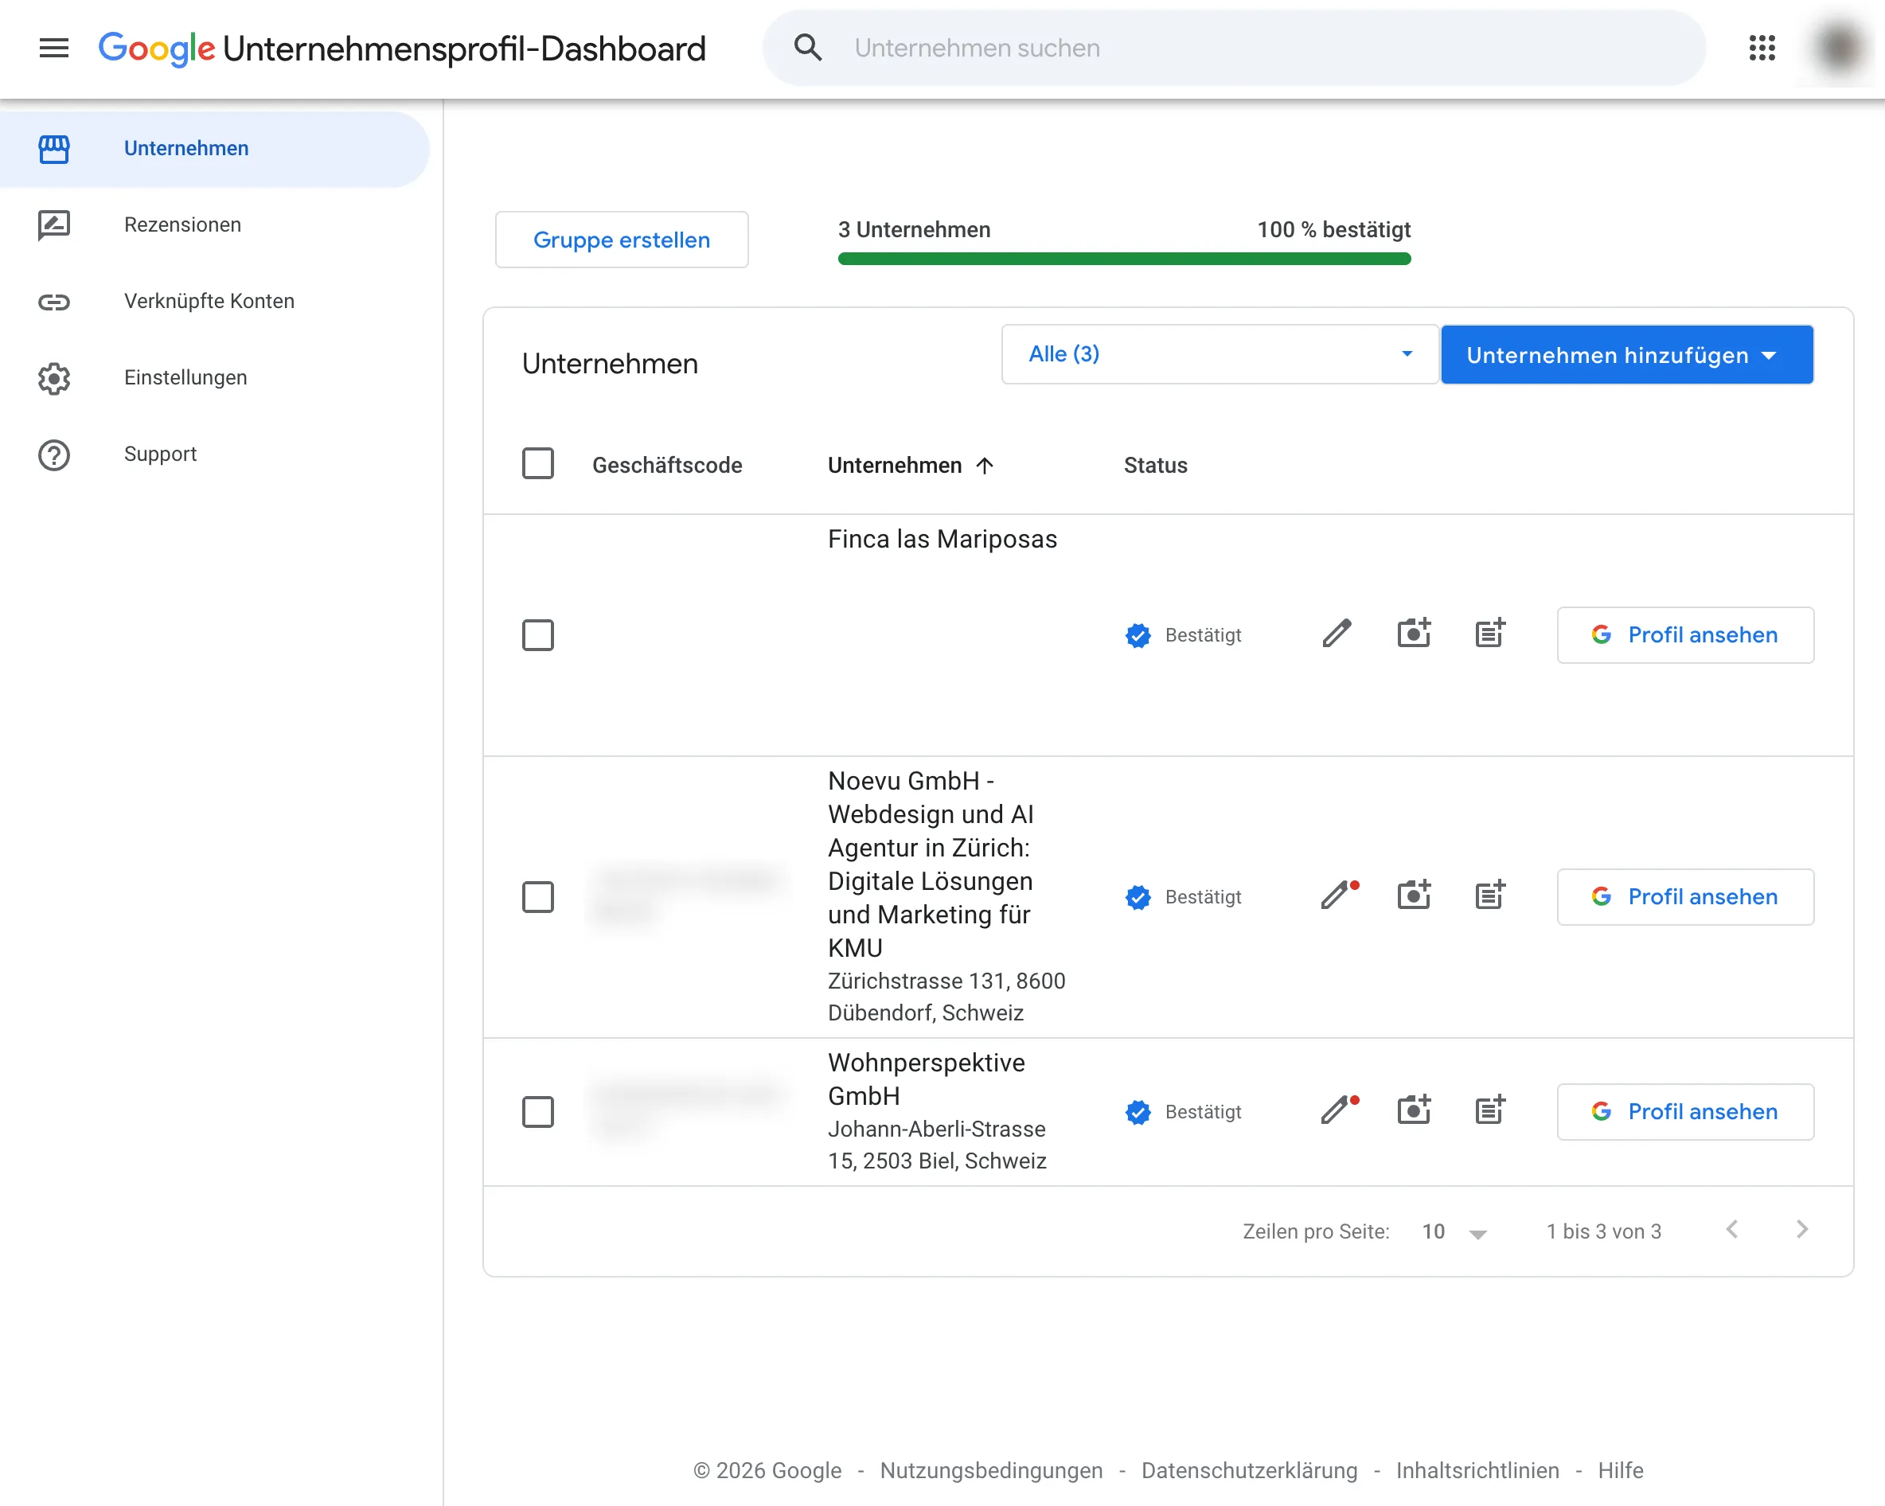Click the '3 Unternehmen' count label
This screenshot has height=1506, width=1885.
(x=914, y=230)
